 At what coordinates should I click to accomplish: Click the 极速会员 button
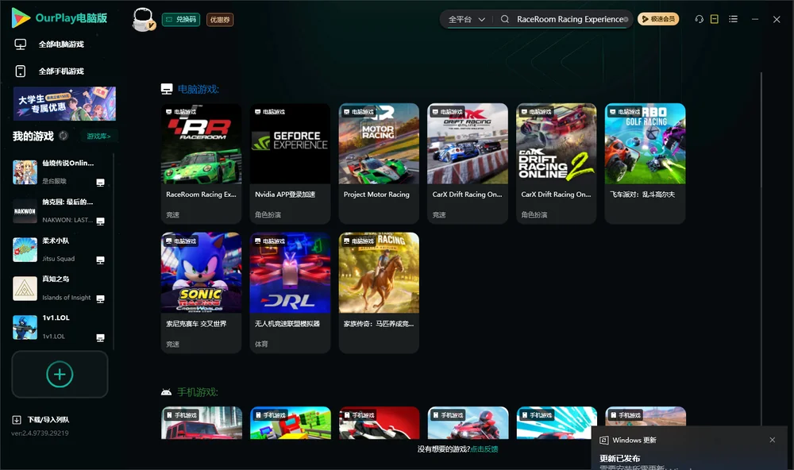coord(658,19)
